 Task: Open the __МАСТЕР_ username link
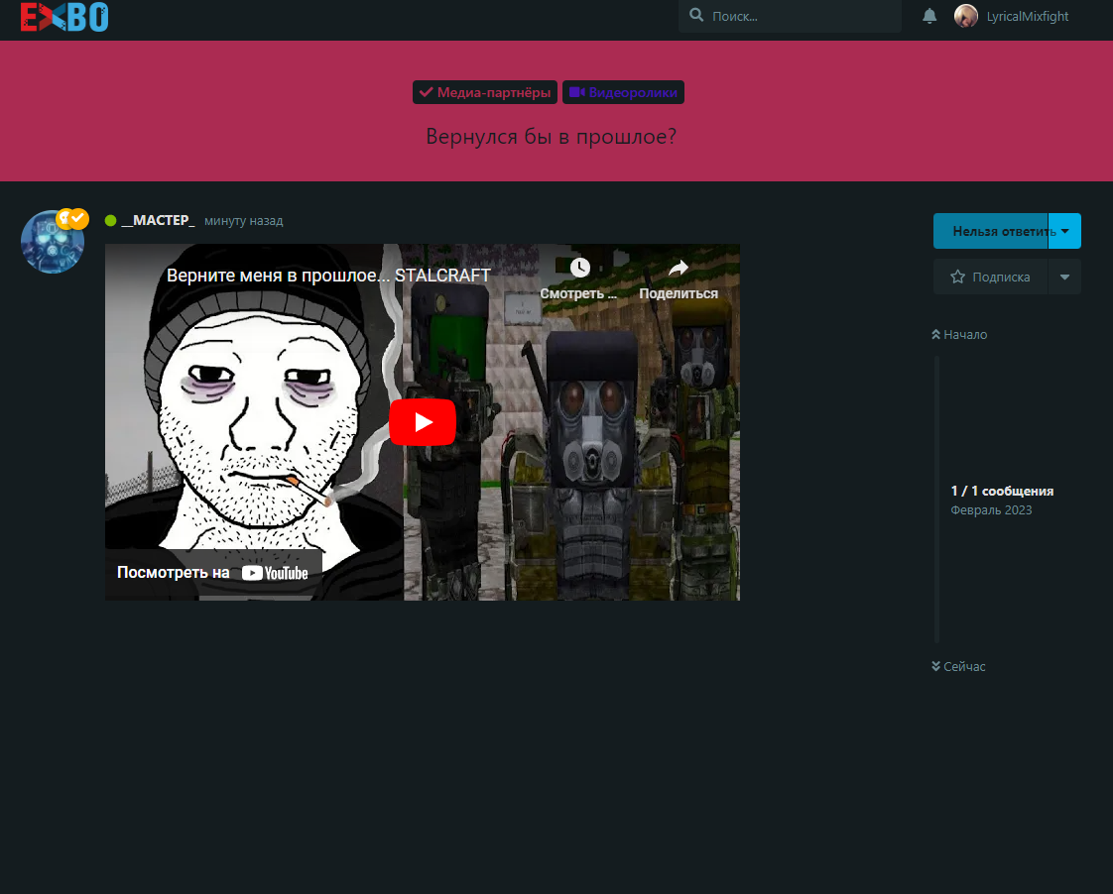point(158,220)
